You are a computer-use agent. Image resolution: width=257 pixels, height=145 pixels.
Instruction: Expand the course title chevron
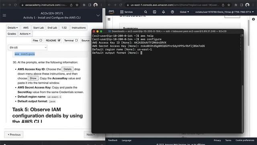point(98,15)
